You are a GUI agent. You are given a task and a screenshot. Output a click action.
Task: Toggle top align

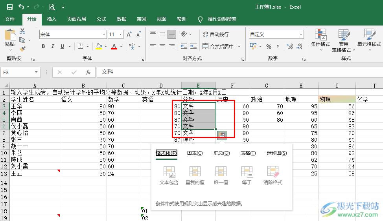[x=153, y=34]
